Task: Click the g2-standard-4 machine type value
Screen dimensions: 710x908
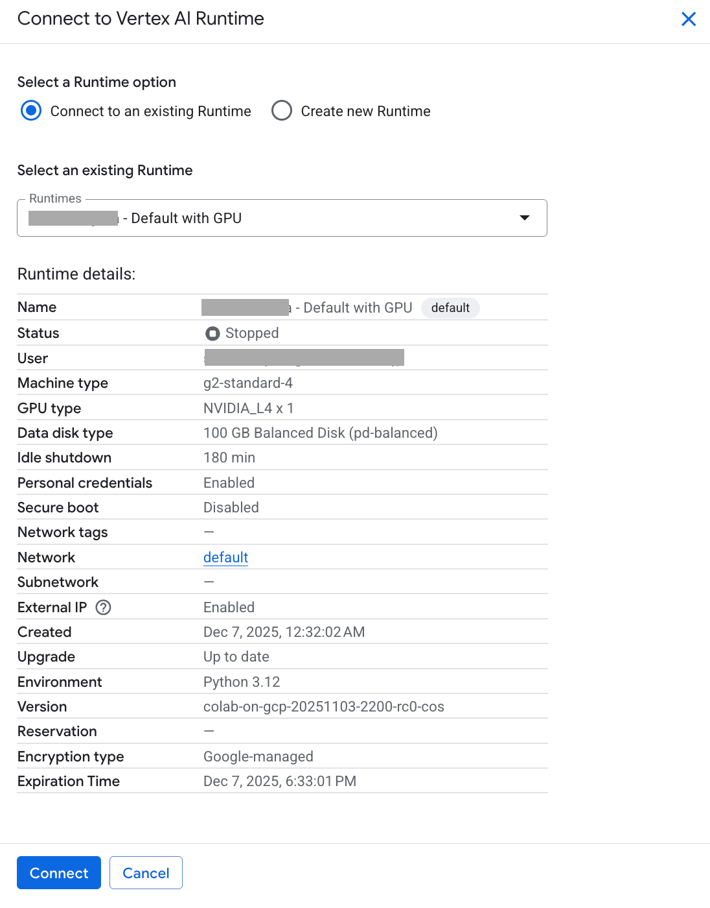Action: 248,383
